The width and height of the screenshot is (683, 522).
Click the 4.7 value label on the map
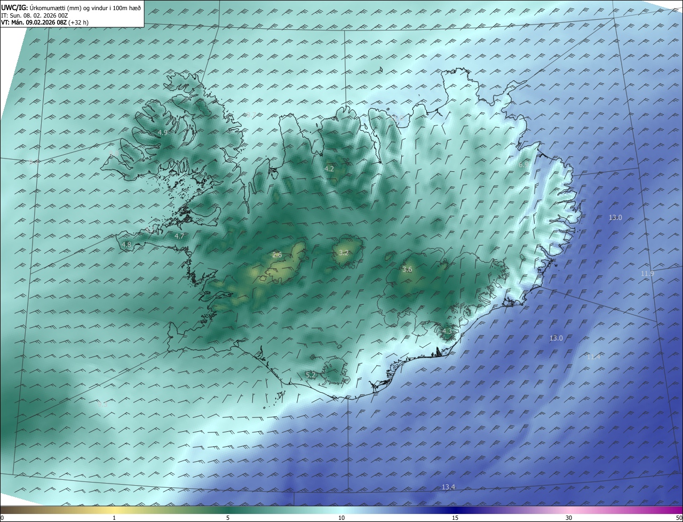tap(179, 236)
